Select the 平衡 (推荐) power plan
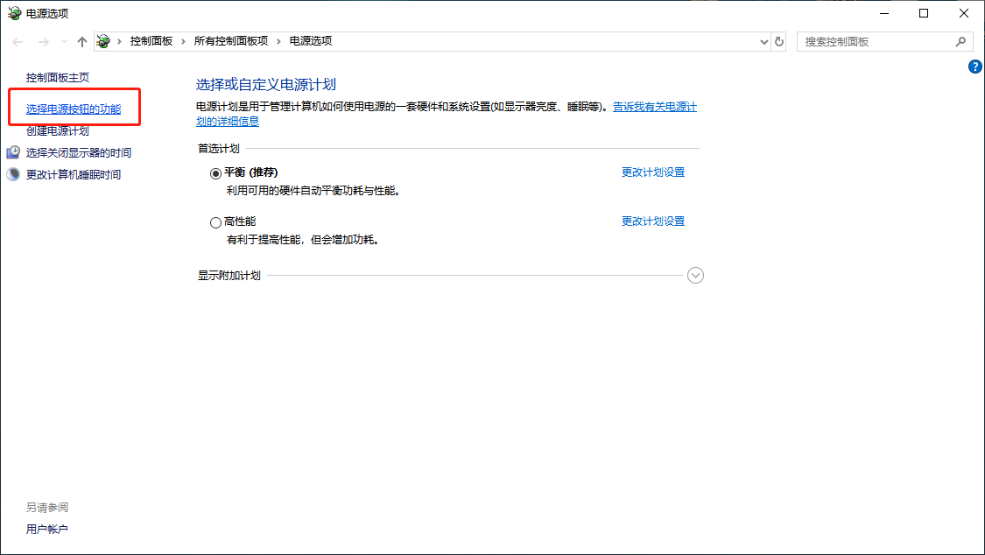The image size is (985, 555). [216, 173]
